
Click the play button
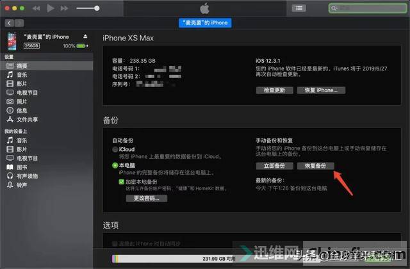[51, 8]
